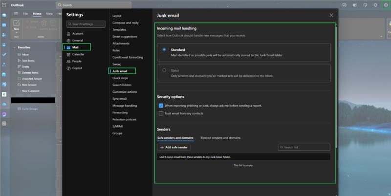The width and height of the screenshot is (391, 196).
Task: Switch to Safe senders and domains tab
Action: click(x=175, y=138)
